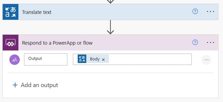223x102 pixels.
Task: Click empty header space in Translate text bar
Action: [121, 12]
